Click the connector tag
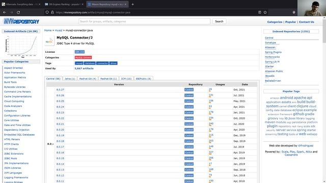 [102, 63]
